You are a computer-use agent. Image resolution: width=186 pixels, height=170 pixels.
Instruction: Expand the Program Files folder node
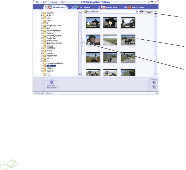pyautogui.click(x=42, y=56)
